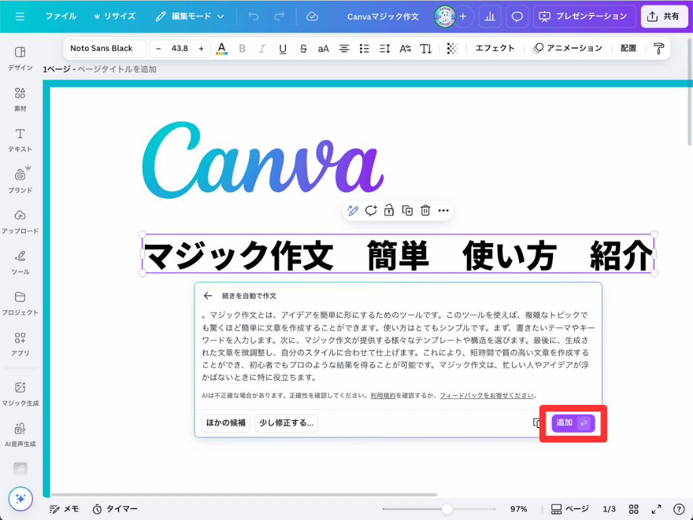Viewport: 693px width, 520px height.
Task: Edit the 43.8 font size field
Action: coord(180,48)
